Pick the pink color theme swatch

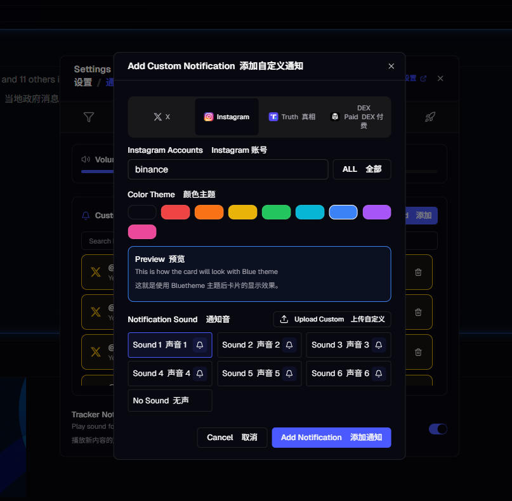(142, 231)
